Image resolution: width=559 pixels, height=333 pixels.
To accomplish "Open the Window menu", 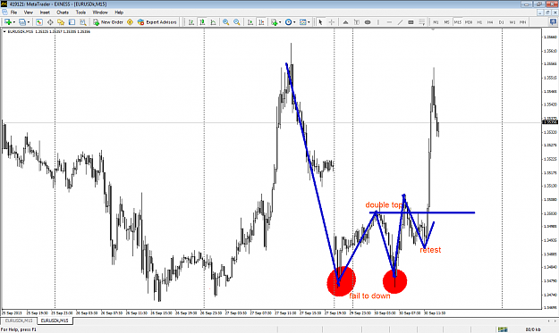I will 100,12.
